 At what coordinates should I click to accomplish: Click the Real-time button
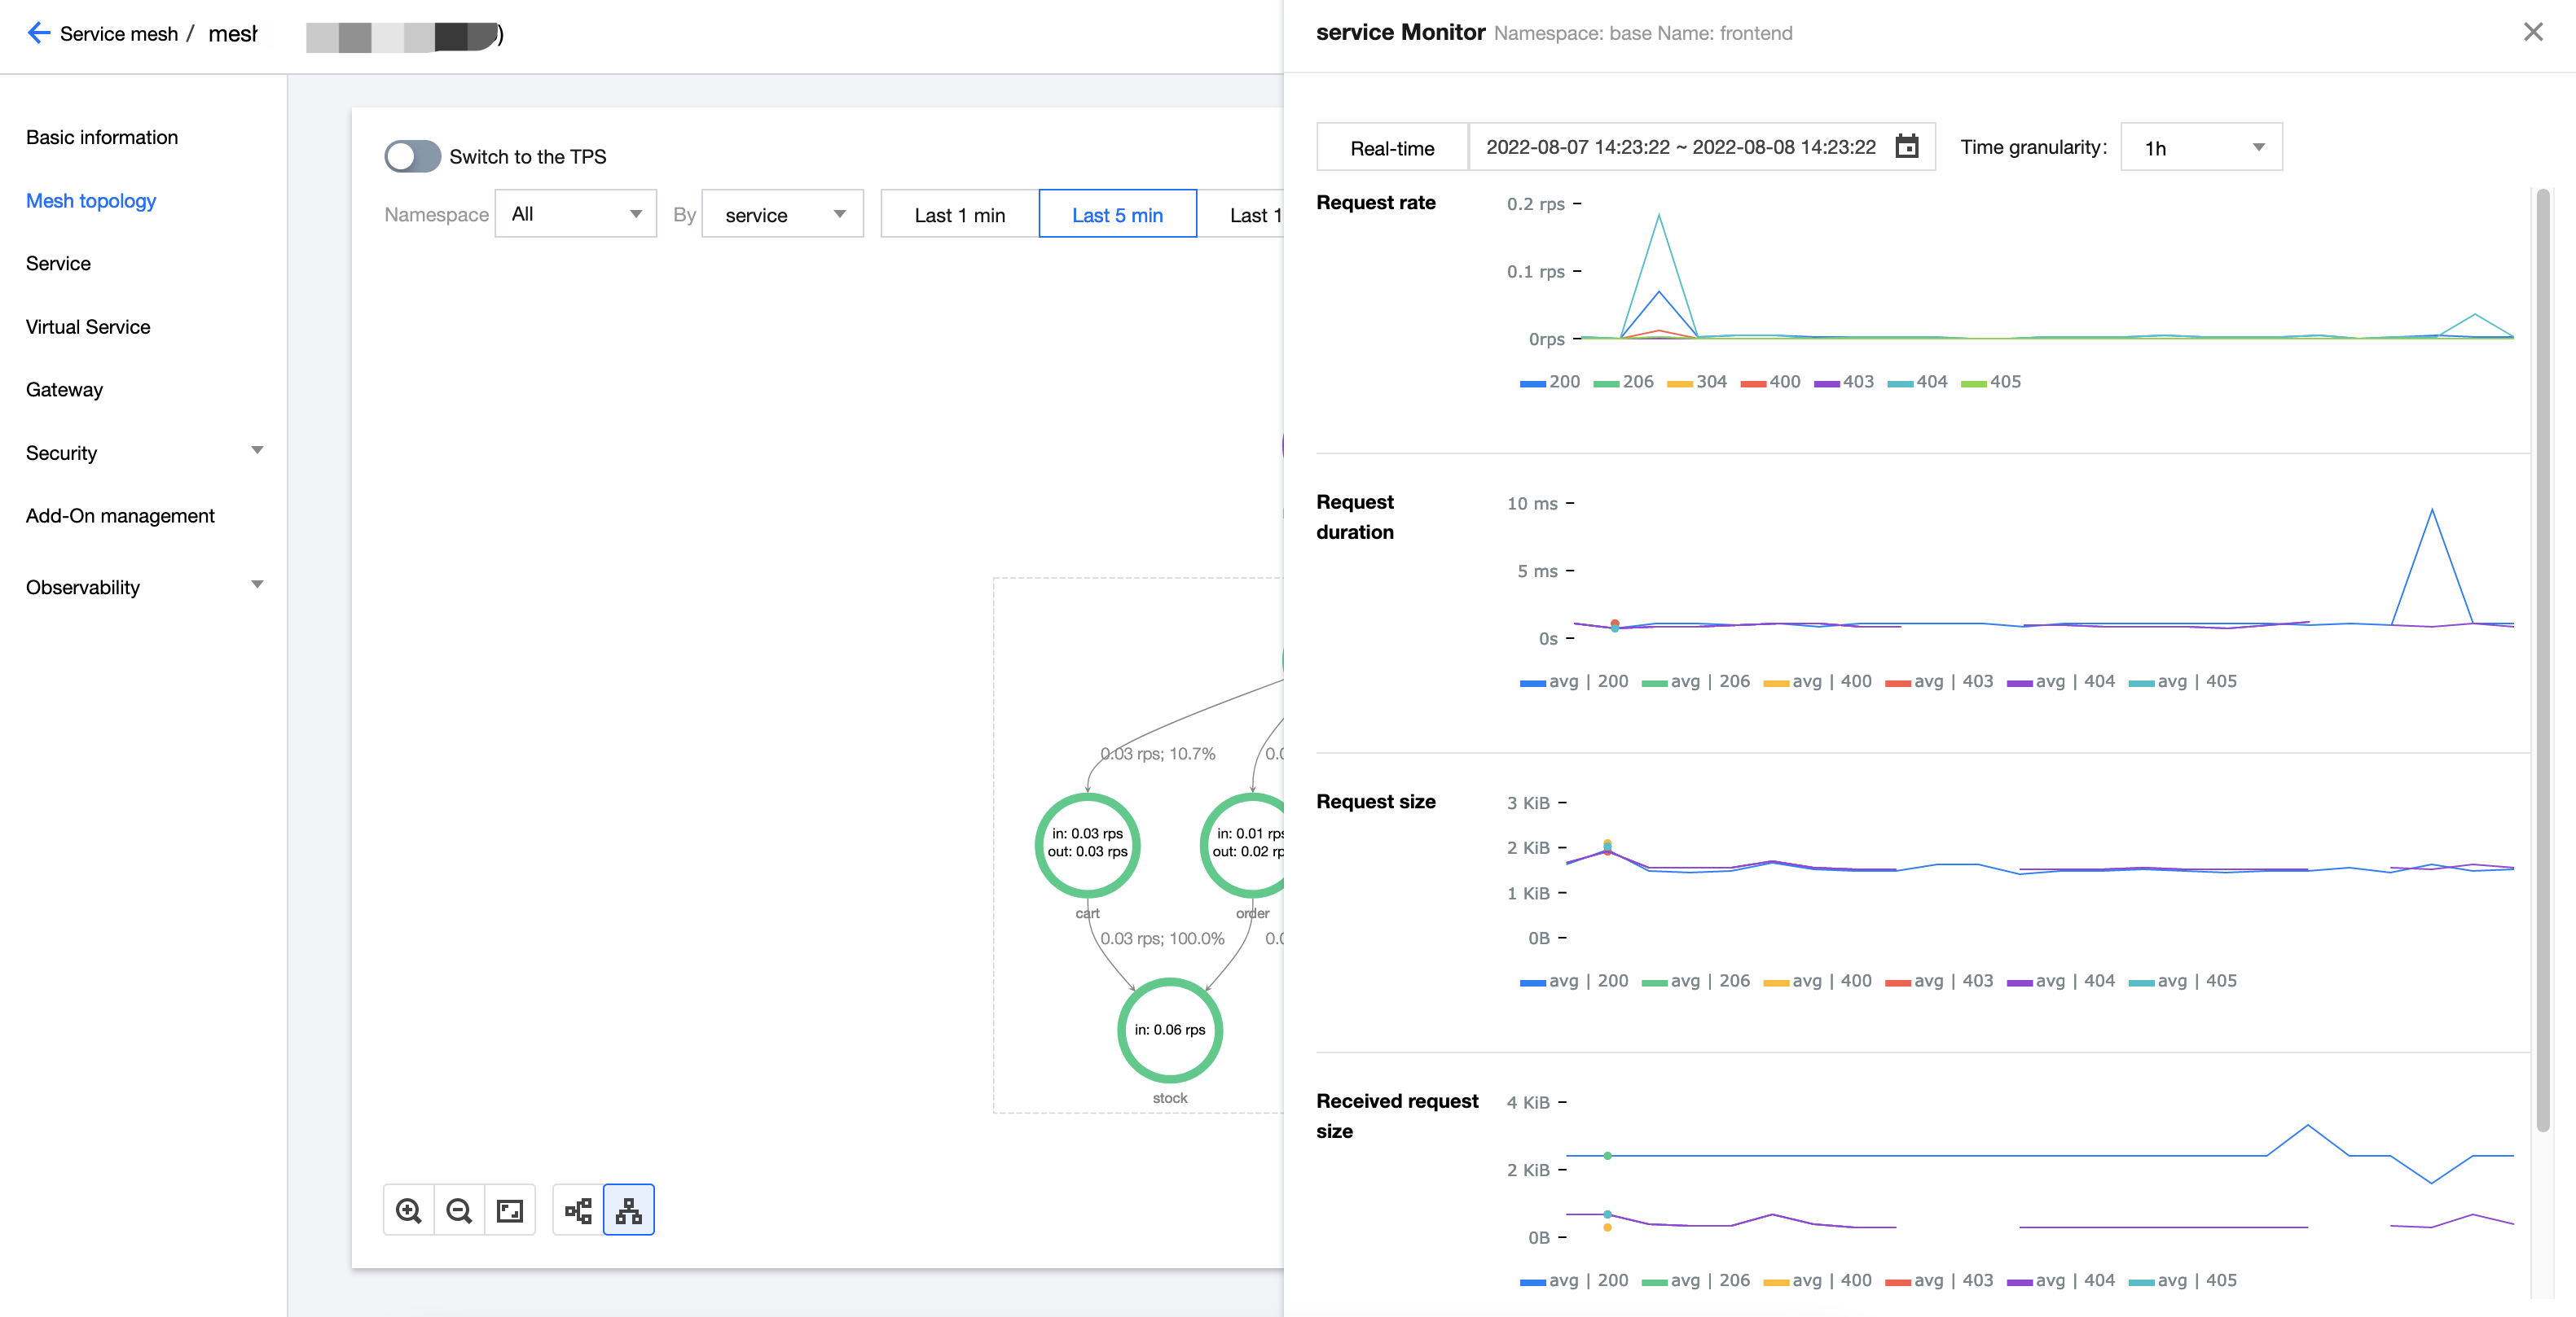[1392, 148]
